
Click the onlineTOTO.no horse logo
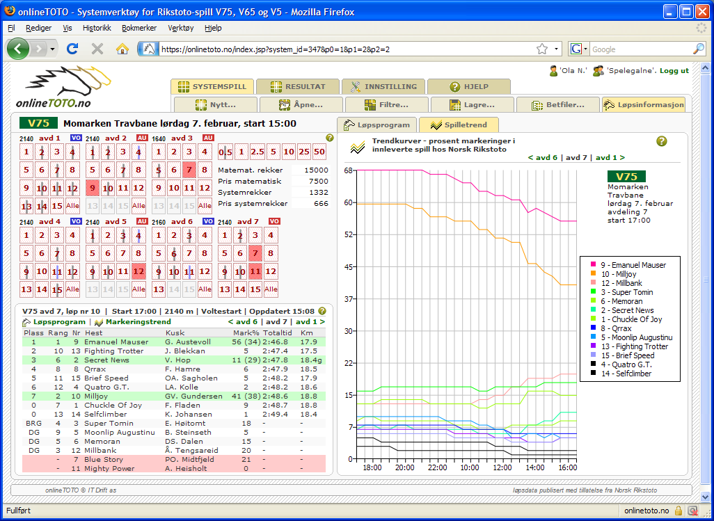[x=64, y=88]
